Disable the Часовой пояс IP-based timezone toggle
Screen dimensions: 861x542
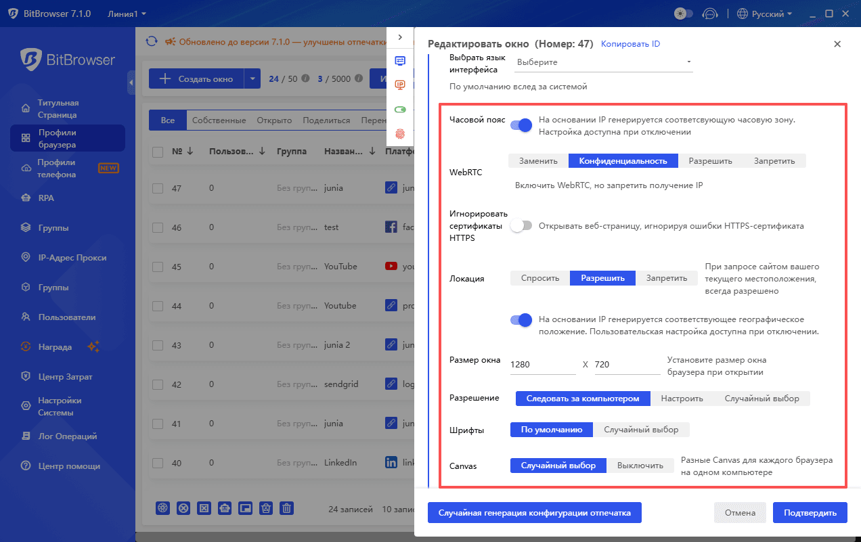(520, 125)
